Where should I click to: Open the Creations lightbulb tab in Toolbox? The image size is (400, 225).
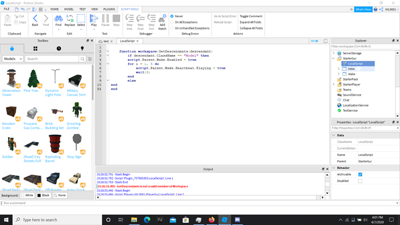click(82, 49)
